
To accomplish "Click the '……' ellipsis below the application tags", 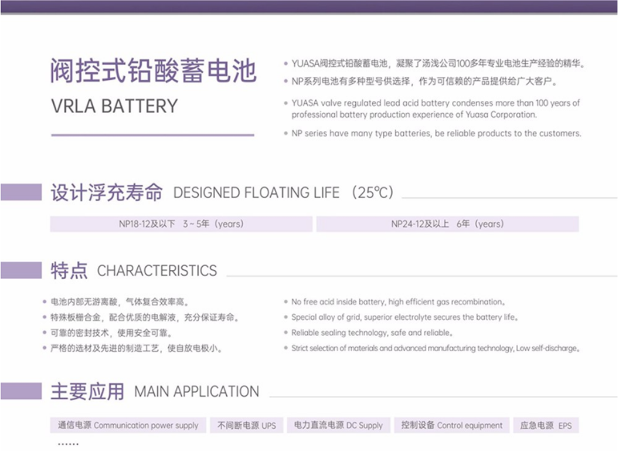I will [68, 445].
